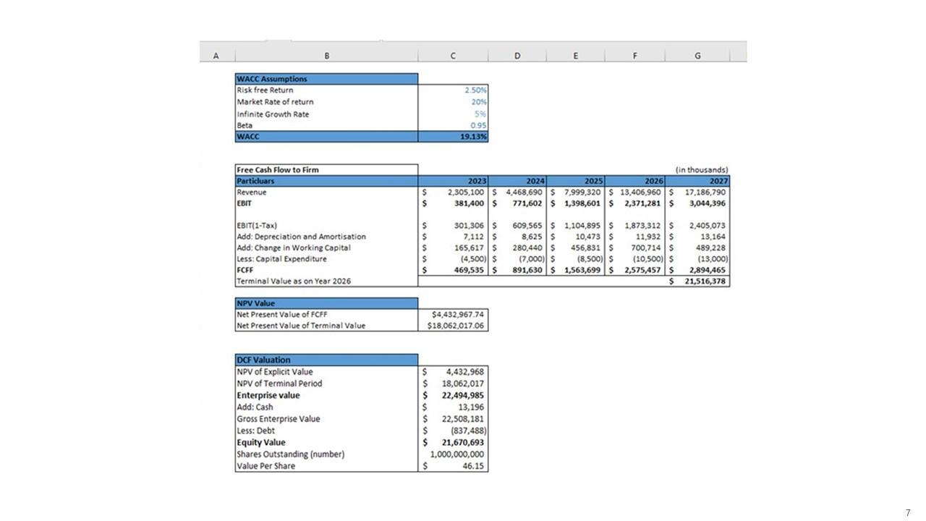Image resolution: width=926 pixels, height=521 pixels.
Task: Select the Market Rate of return 20% cell
Action: (454, 102)
